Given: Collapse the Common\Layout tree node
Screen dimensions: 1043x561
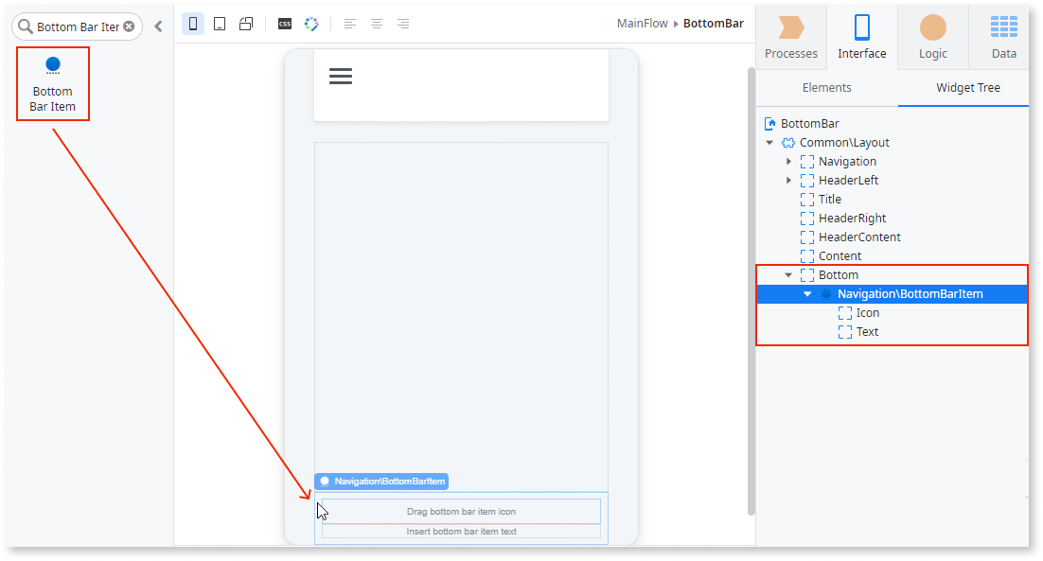Looking at the screenshot, I should (769, 142).
